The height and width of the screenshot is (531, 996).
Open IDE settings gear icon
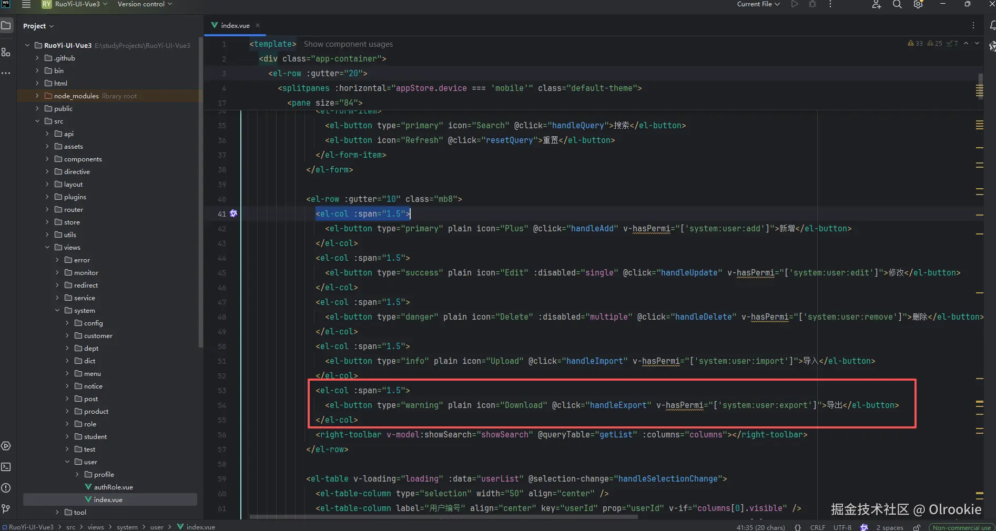(x=918, y=4)
